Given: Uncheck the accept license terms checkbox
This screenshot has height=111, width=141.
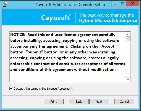Looking at the screenshot, I should coord(11,89).
